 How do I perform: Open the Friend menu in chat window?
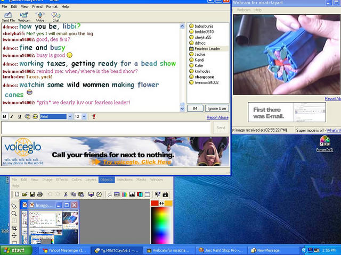tap(37, 7)
